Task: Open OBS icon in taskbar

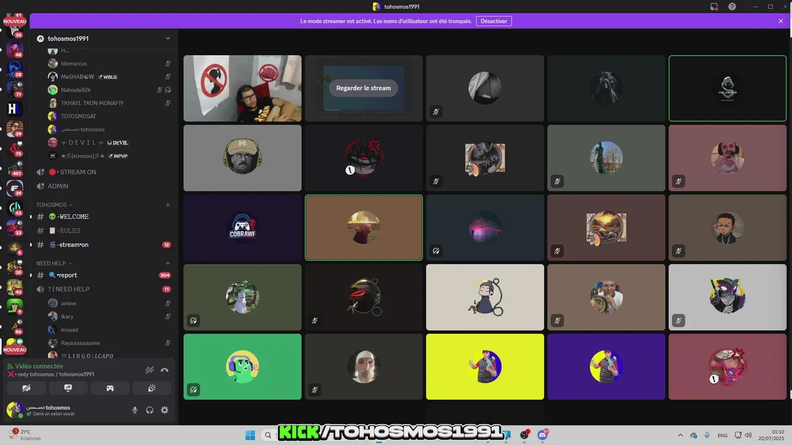Action: coord(525,435)
